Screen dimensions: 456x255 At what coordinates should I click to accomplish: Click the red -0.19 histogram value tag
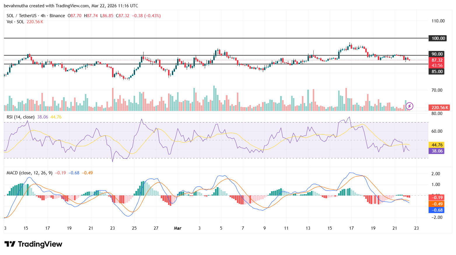(436, 197)
